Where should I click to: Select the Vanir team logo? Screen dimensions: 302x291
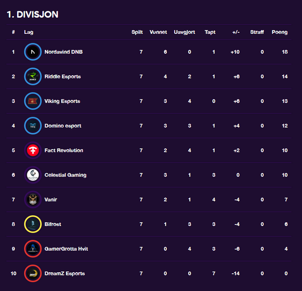pos(33,200)
